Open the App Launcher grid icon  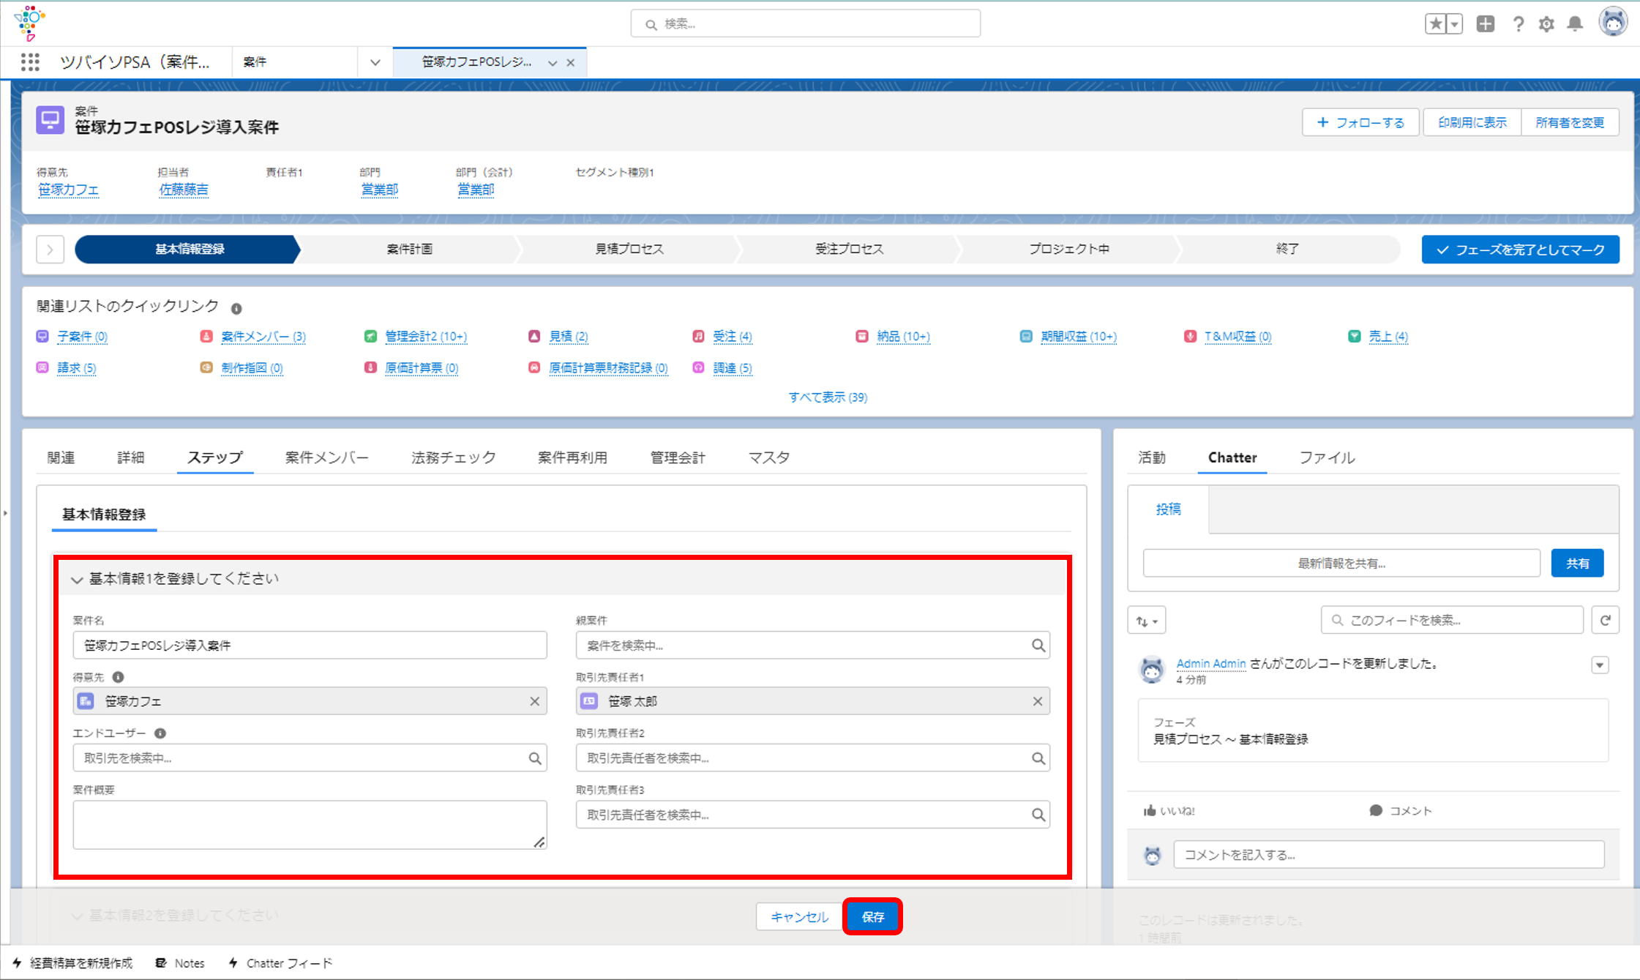(30, 62)
